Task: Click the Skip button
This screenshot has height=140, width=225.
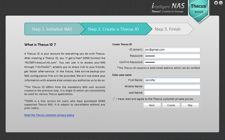Action: 190,105
